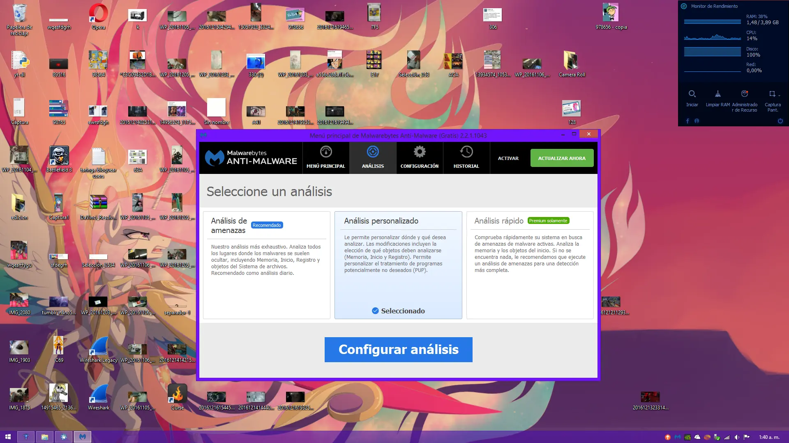The image size is (789, 443).
Task: Click the Action Center flag tray icon
Action: pos(747,437)
